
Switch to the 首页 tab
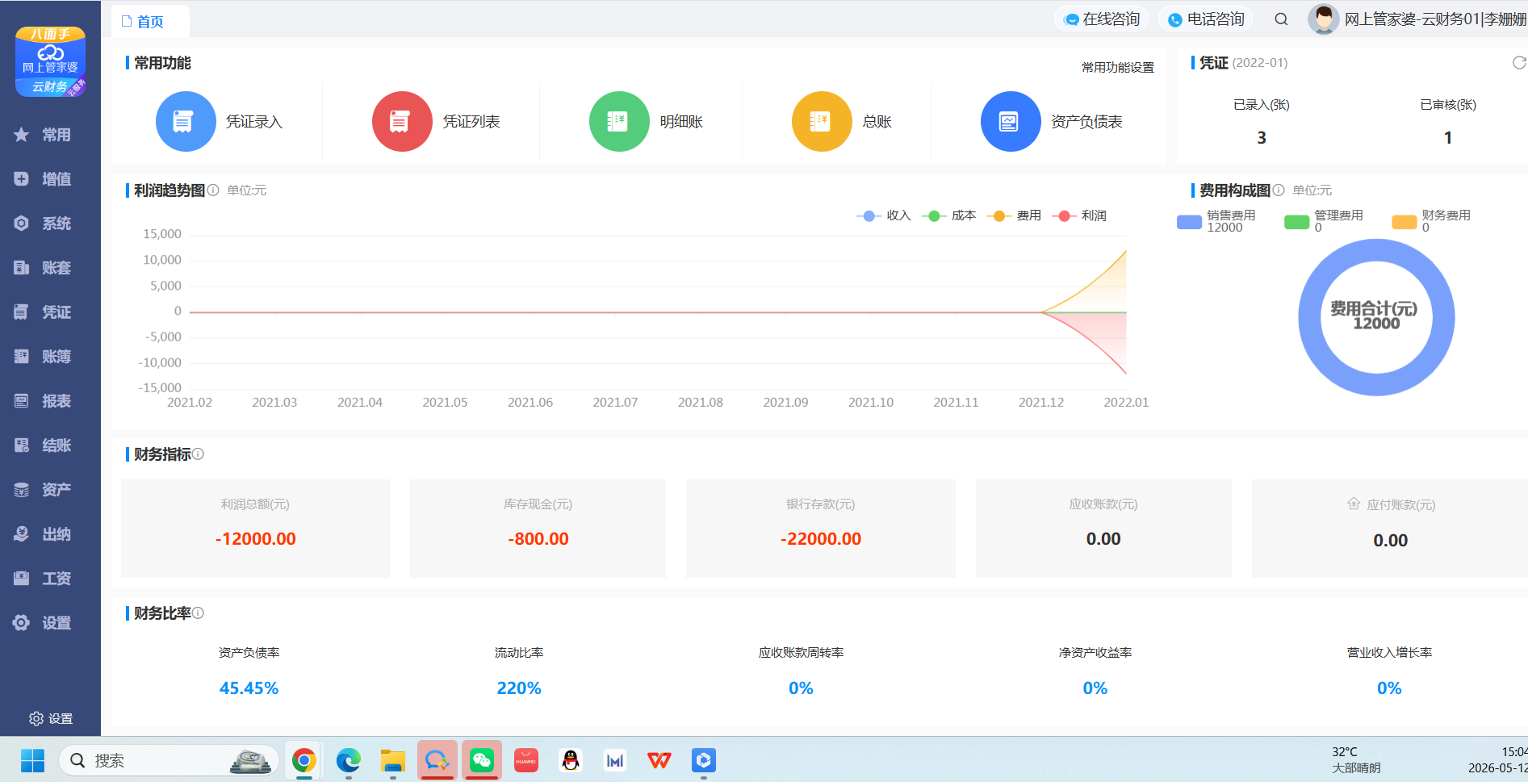click(150, 22)
